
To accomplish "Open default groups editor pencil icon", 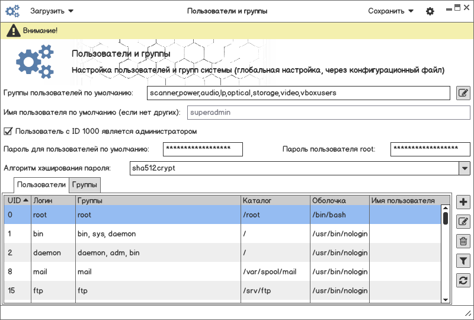I will [x=463, y=93].
